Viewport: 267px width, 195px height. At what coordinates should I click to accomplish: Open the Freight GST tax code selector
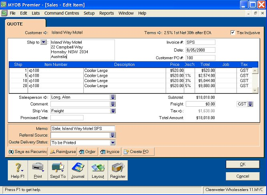tap(250, 104)
